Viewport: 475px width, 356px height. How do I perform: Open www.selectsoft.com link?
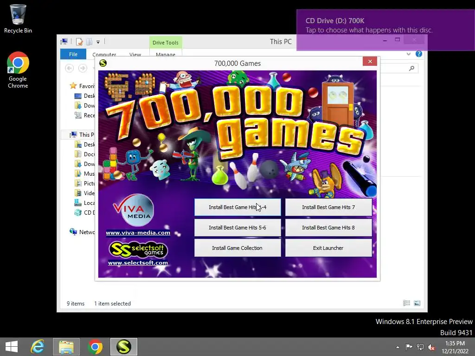pyautogui.click(x=138, y=263)
